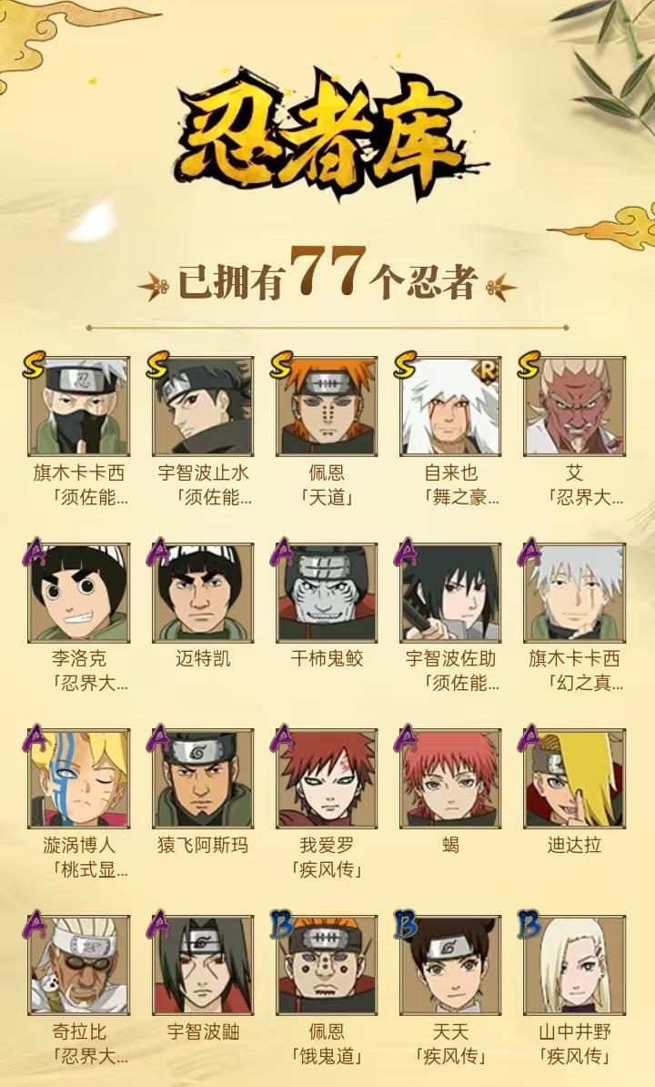Tap the 佩恩「饿鬼道」 portrait
Viewport: 655px width, 1087px height.
point(327,965)
